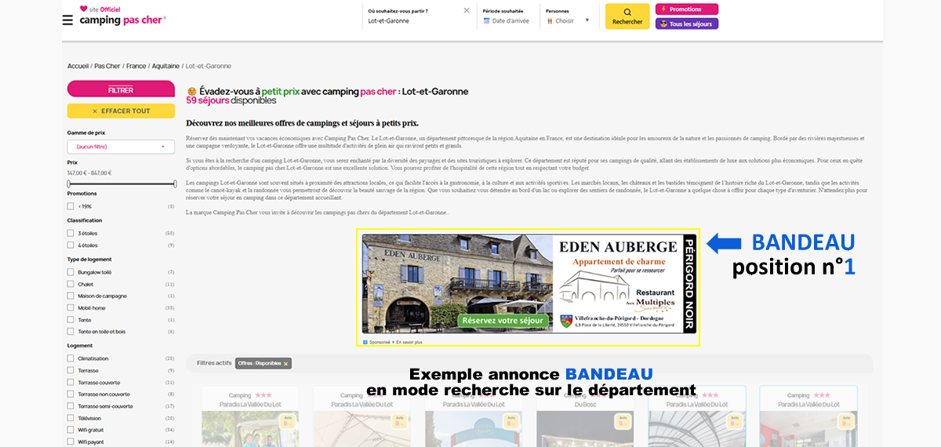Click the camping pas cher logo

[x=123, y=16]
